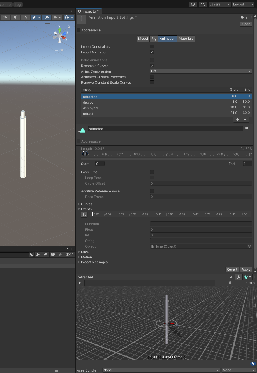This screenshot has width=257, height=373.
Task: Toggle pivot display icon in preview
Action: [239, 277]
